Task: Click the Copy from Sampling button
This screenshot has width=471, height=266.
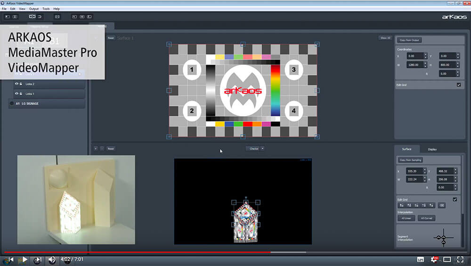Action: 410,160
